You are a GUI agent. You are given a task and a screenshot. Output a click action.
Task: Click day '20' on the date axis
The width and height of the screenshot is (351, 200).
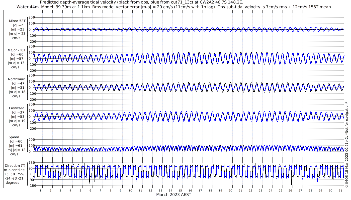click(230, 190)
